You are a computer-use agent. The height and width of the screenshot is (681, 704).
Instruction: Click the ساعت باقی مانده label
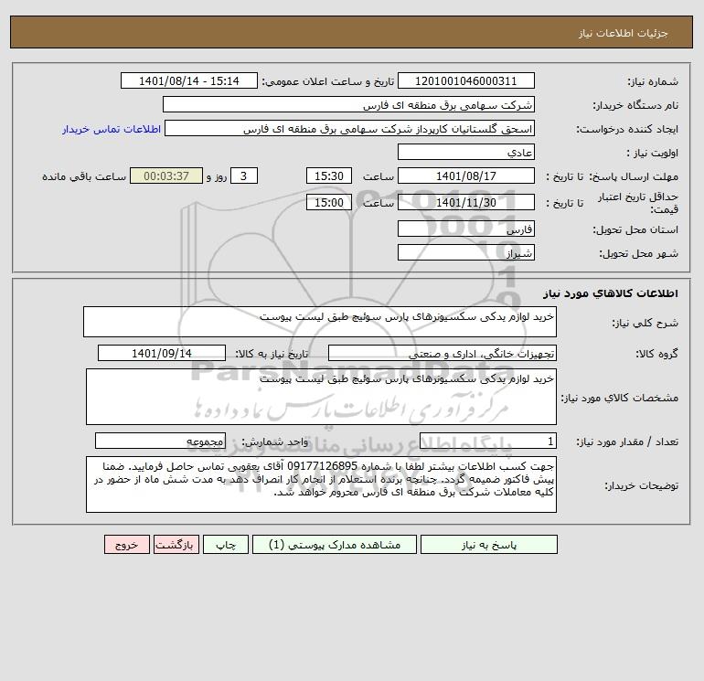[84, 176]
